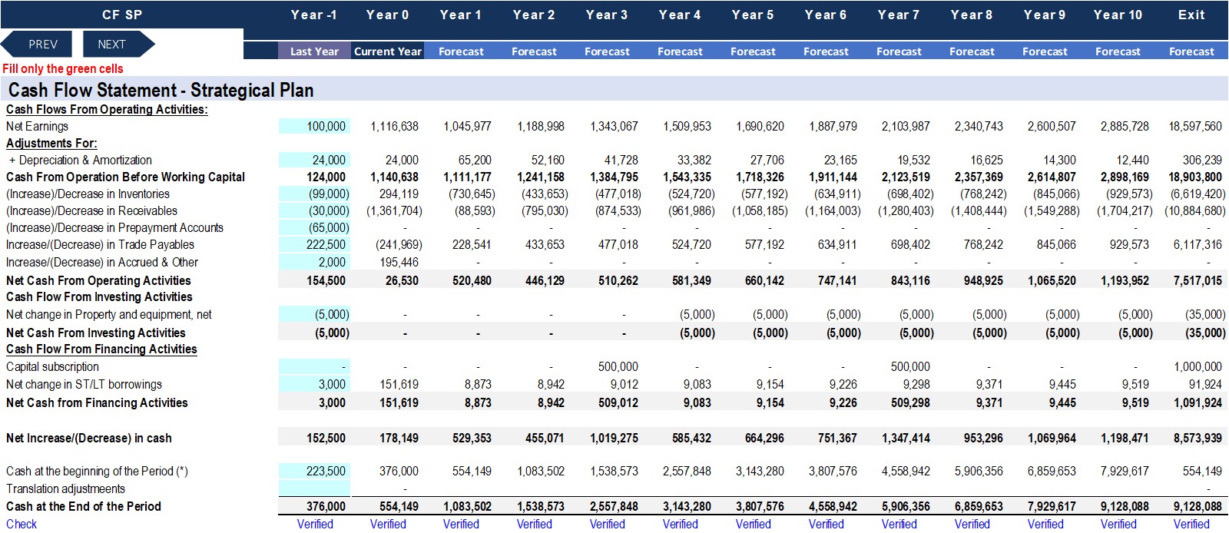This screenshot has width=1229, height=533.
Task: Edit Trade Payables Last Year cell 222,500
Action: pyautogui.click(x=314, y=244)
